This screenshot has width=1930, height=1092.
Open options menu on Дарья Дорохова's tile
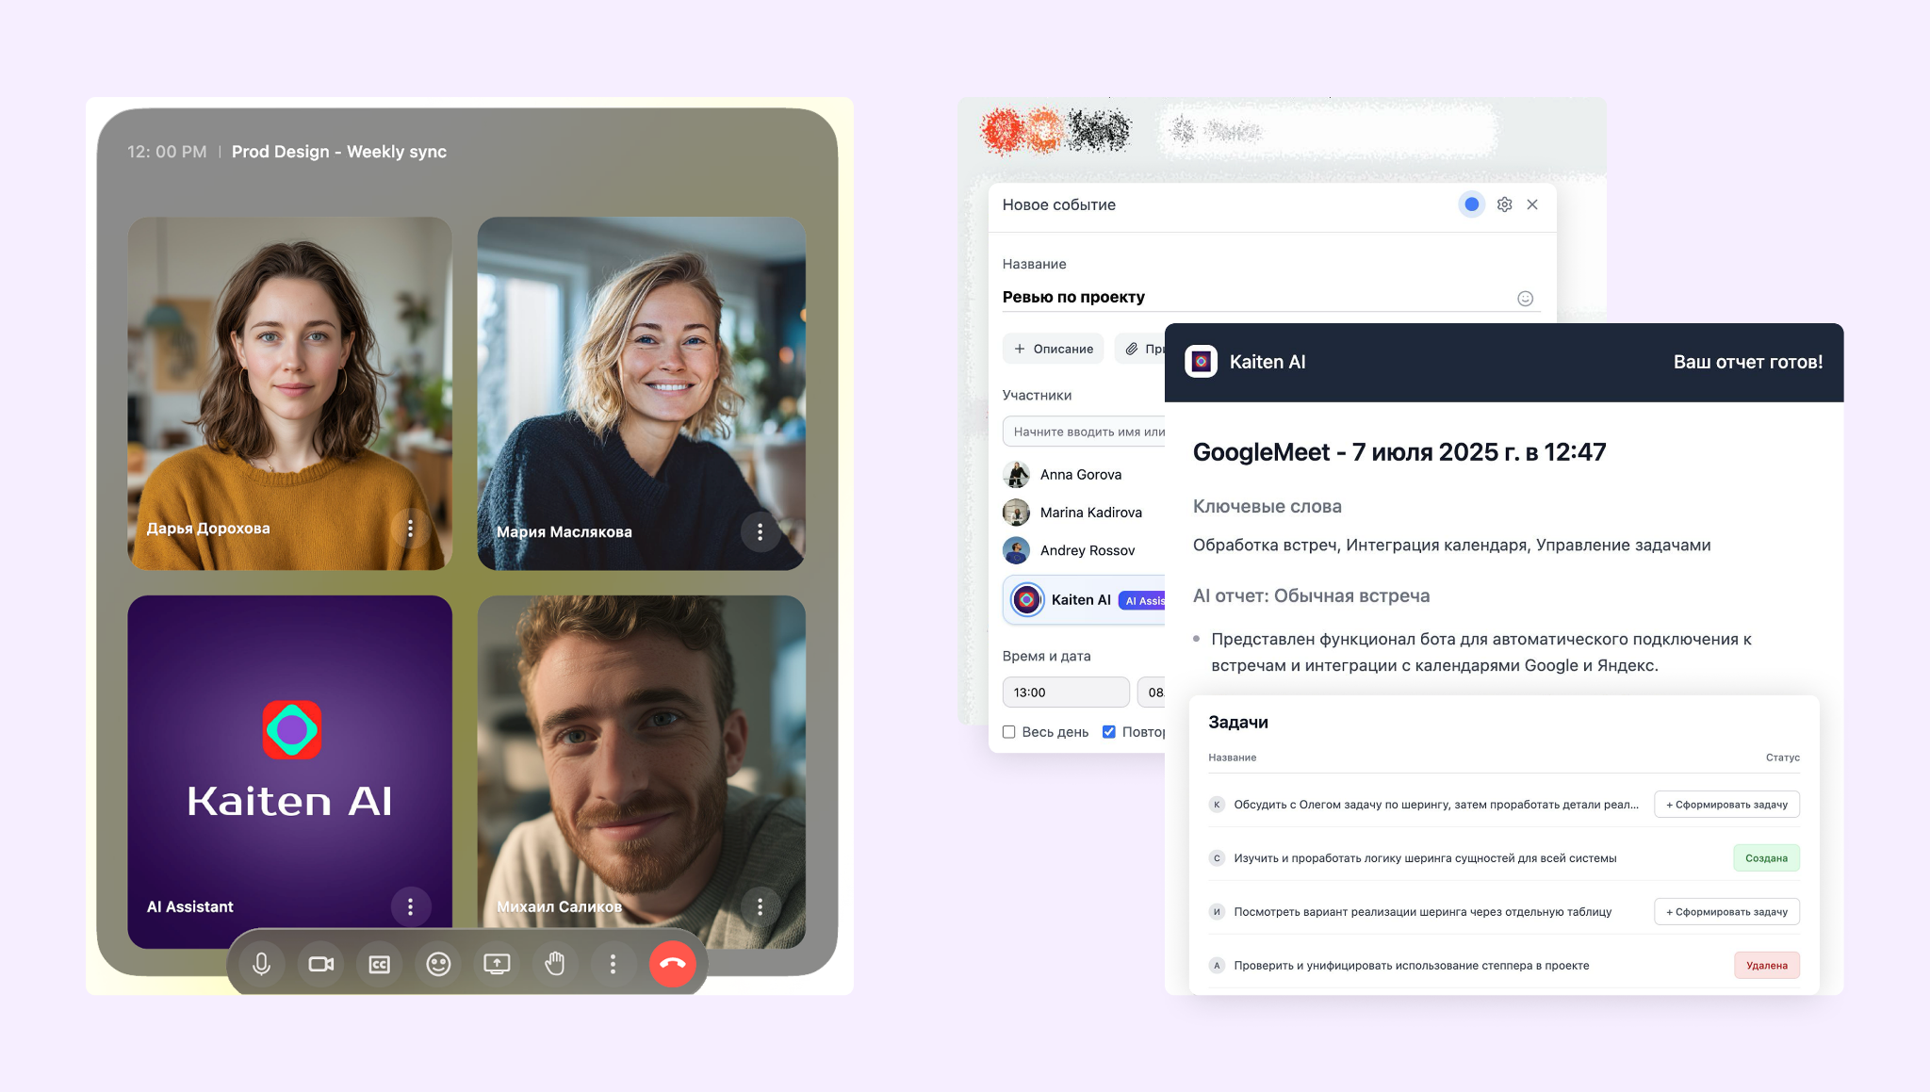pos(410,529)
